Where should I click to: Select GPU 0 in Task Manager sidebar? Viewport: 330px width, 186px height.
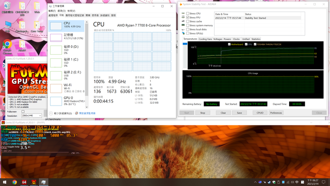[x=66, y=101]
